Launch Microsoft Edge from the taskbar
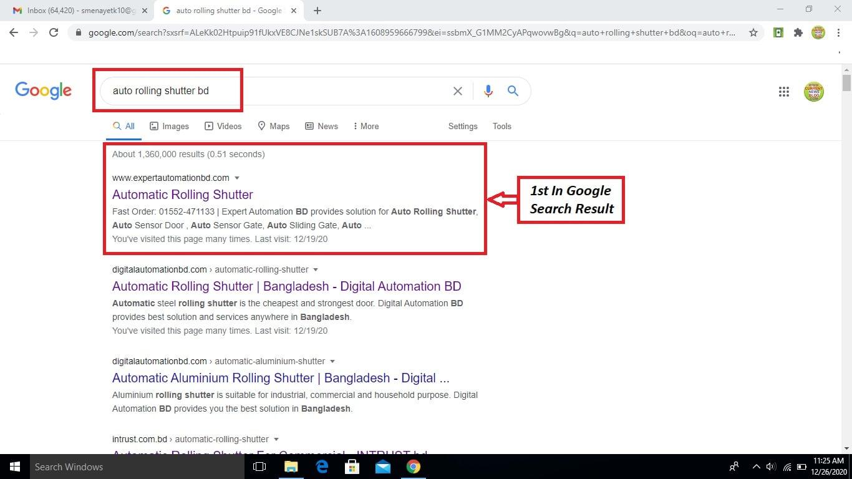 (x=322, y=467)
